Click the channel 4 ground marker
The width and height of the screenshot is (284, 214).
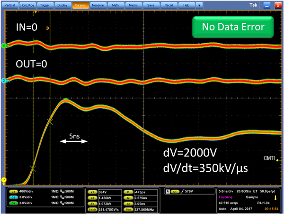(4, 46)
